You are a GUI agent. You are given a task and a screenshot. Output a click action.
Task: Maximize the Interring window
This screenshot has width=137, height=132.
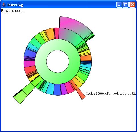[126, 5]
